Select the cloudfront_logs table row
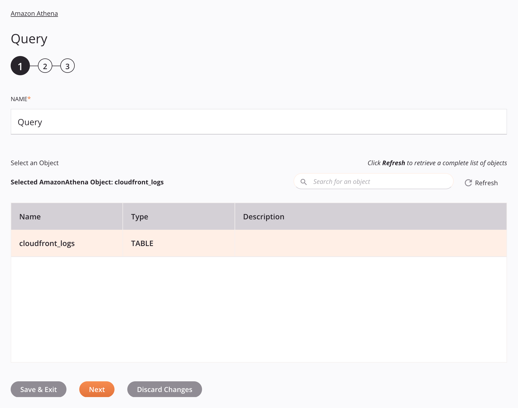Image resolution: width=518 pixels, height=408 pixels. (x=259, y=243)
